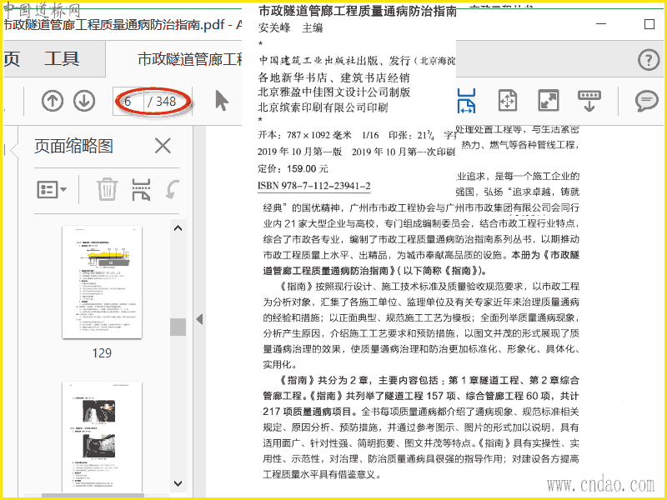Image resolution: width=667 pixels, height=500 pixels.
Task: Go to previous page with up arrow
Action: click(x=53, y=101)
